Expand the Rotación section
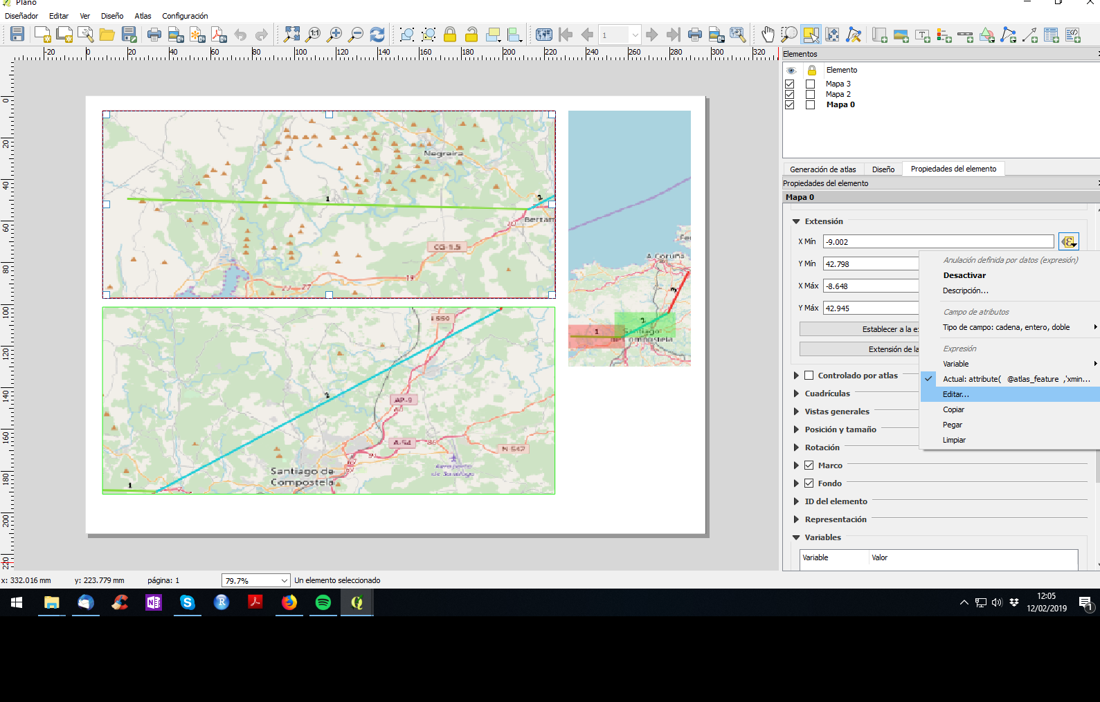Screen dimensions: 1100x702 coord(796,447)
